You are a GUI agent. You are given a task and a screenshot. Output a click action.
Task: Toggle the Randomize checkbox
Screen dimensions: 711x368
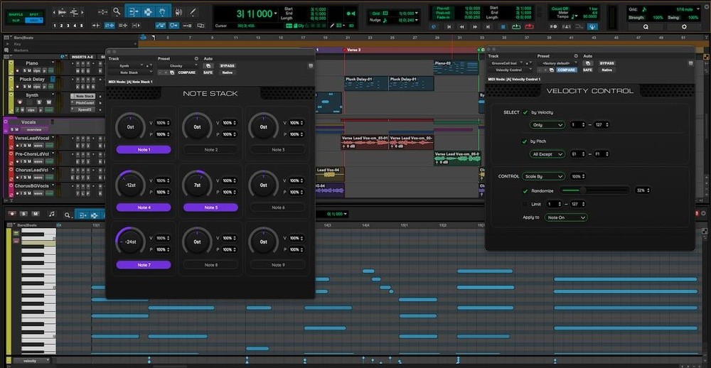tap(525, 191)
